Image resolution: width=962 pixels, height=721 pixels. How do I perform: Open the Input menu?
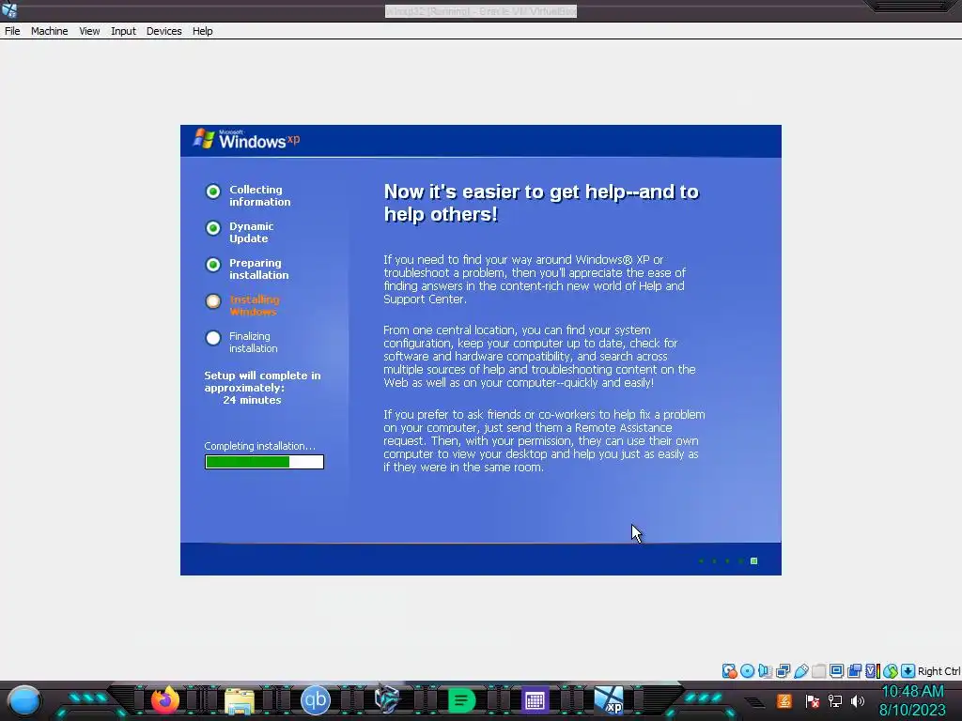(x=123, y=31)
